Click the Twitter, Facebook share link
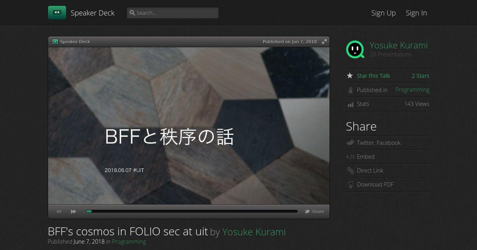Viewport: 477px width, 250px height. pos(379,143)
